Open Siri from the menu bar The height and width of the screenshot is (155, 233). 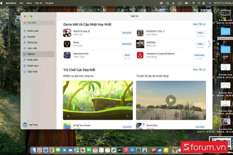(210, 3)
